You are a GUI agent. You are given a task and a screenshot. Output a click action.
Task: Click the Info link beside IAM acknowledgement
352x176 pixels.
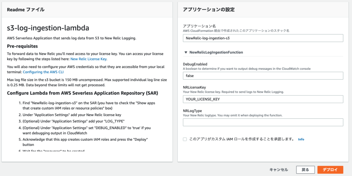coord(301,139)
